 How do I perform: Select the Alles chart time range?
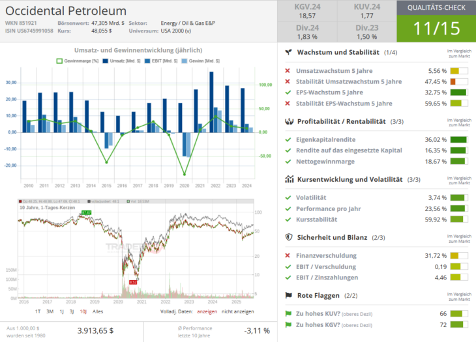(98, 311)
